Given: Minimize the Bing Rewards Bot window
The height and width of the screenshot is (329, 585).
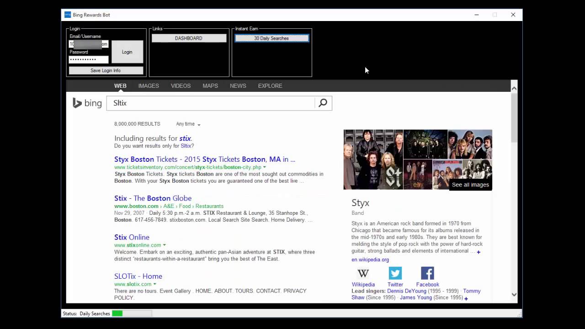Looking at the screenshot, I should point(477,15).
